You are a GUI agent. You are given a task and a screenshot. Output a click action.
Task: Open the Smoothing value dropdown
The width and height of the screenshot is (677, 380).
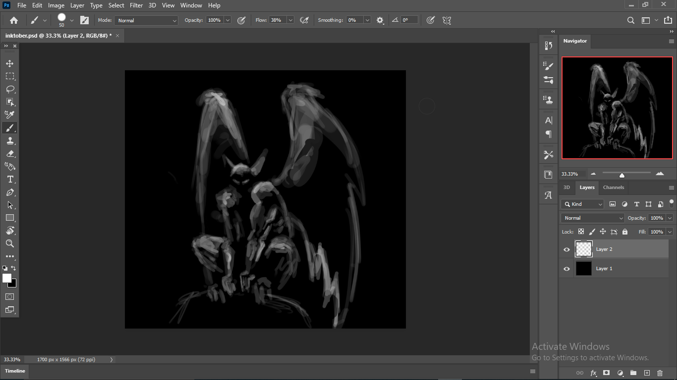tap(367, 20)
